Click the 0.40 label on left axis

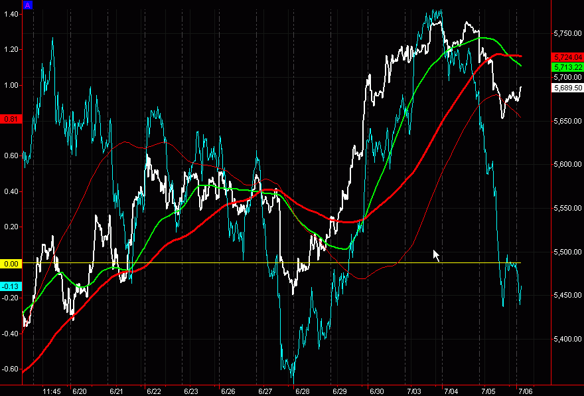[x=11, y=191]
